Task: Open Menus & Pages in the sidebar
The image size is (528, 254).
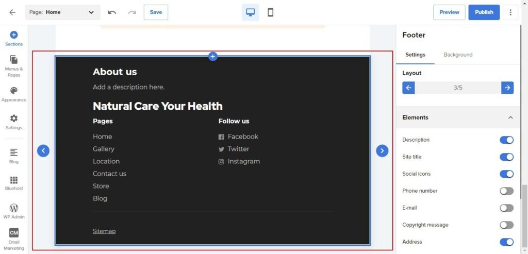Action: click(14, 60)
